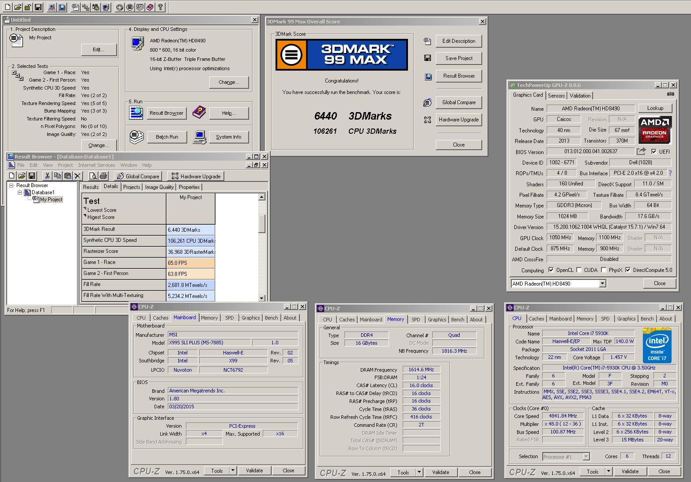Toggle the UEFI checkbox in GPU-Z
The width and height of the screenshot is (691, 482).
[654, 151]
